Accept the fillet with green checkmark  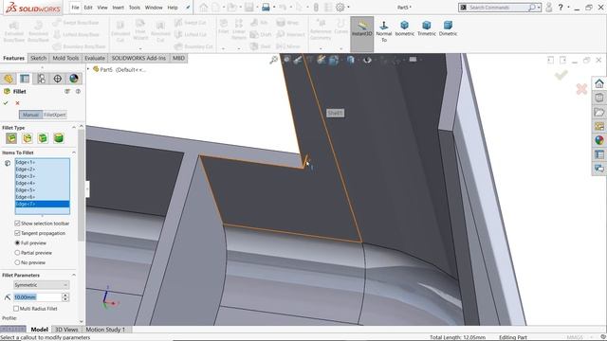(6, 103)
